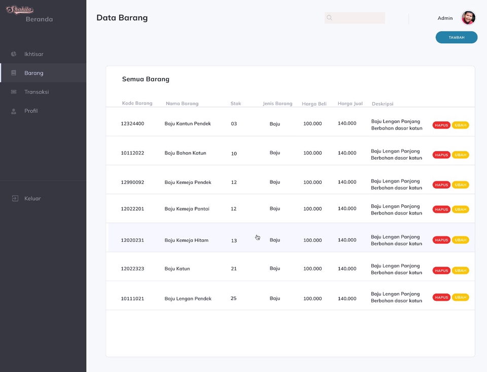487x372 pixels.
Task: Click the search magnifier icon
Action: point(329,18)
